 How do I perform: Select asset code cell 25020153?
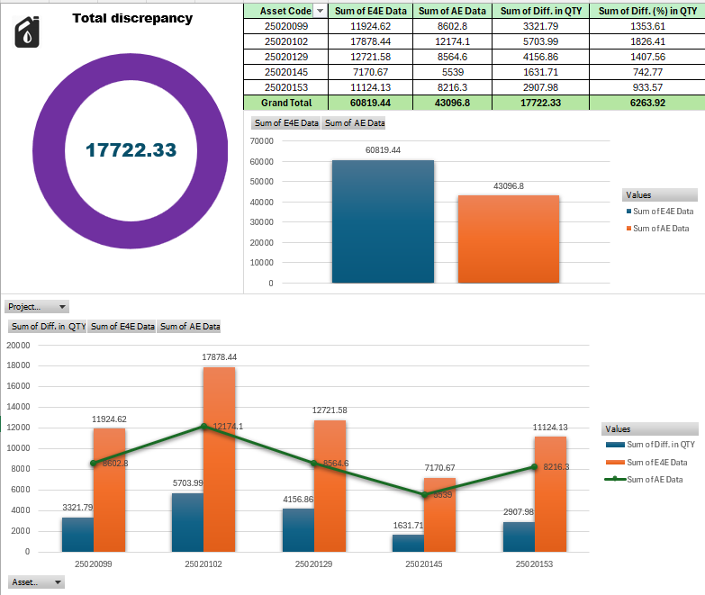pos(286,87)
